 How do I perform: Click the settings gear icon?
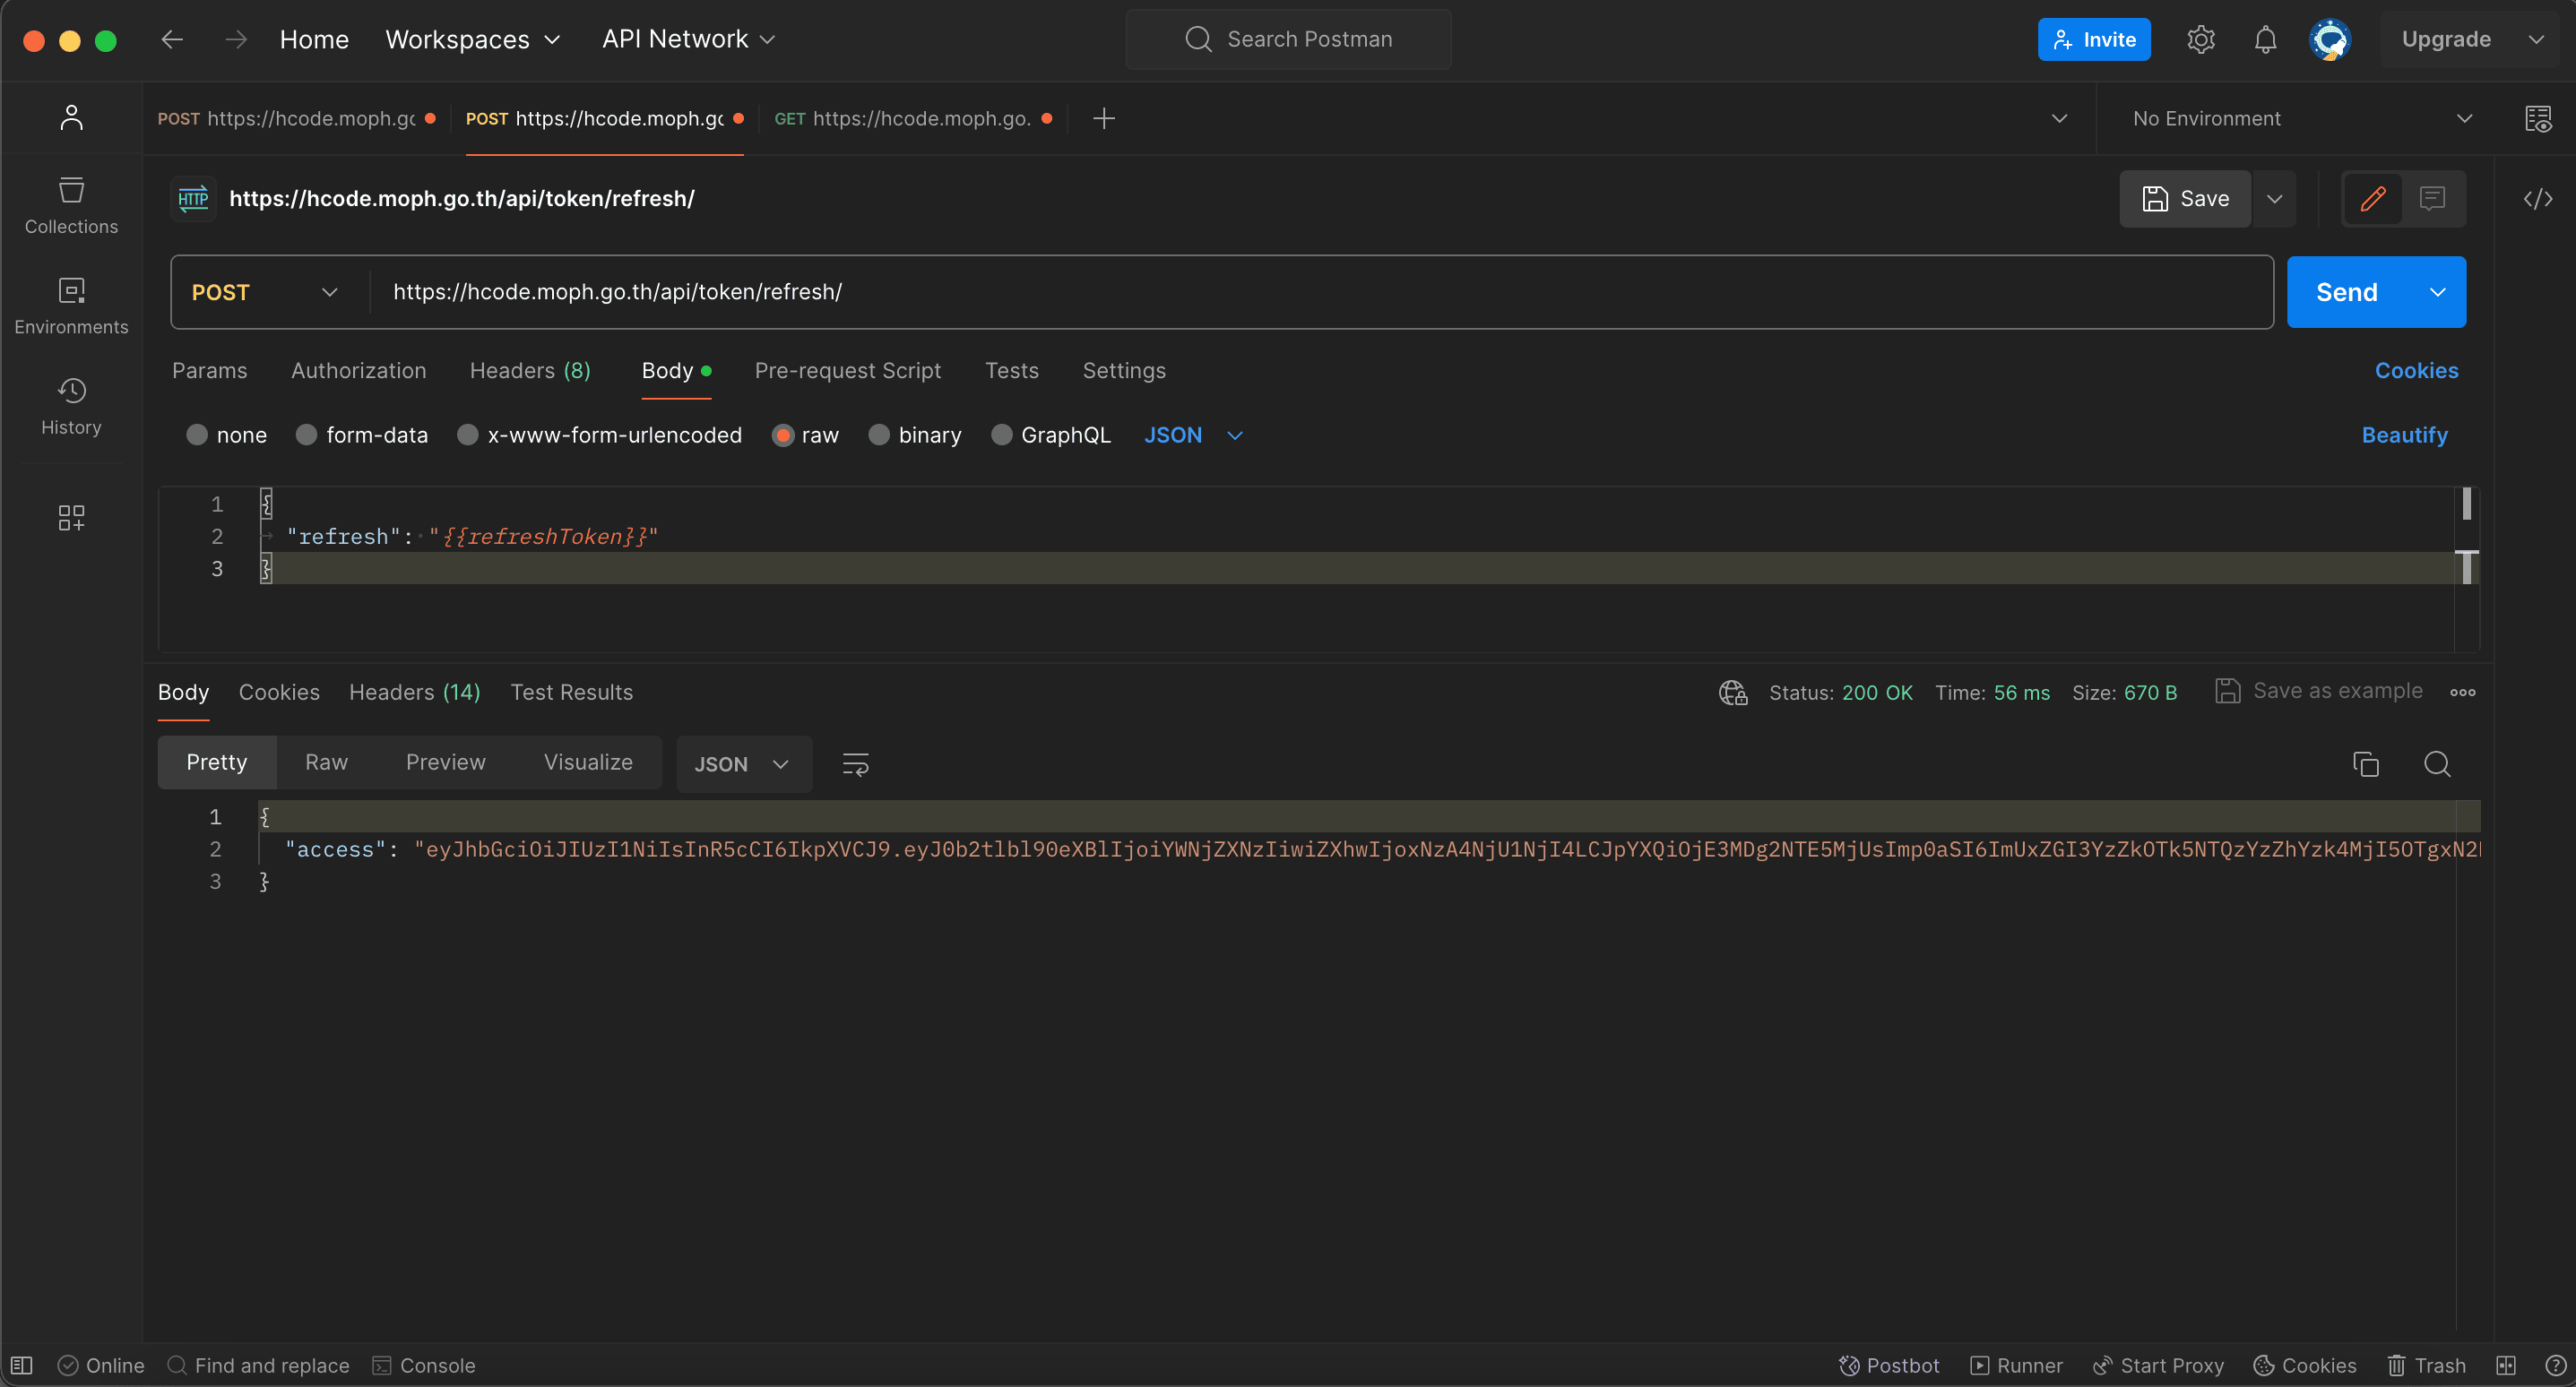2200,39
